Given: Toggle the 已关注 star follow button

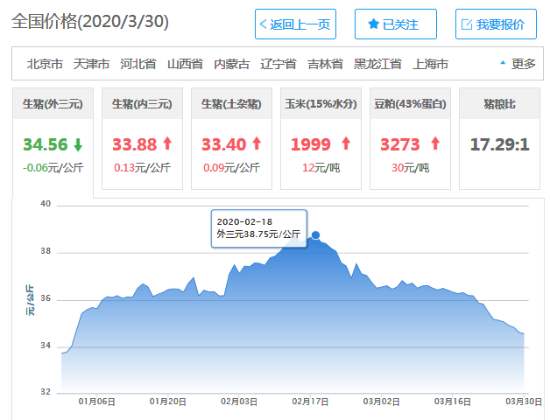Looking at the screenshot, I should click(x=395, y=24).
